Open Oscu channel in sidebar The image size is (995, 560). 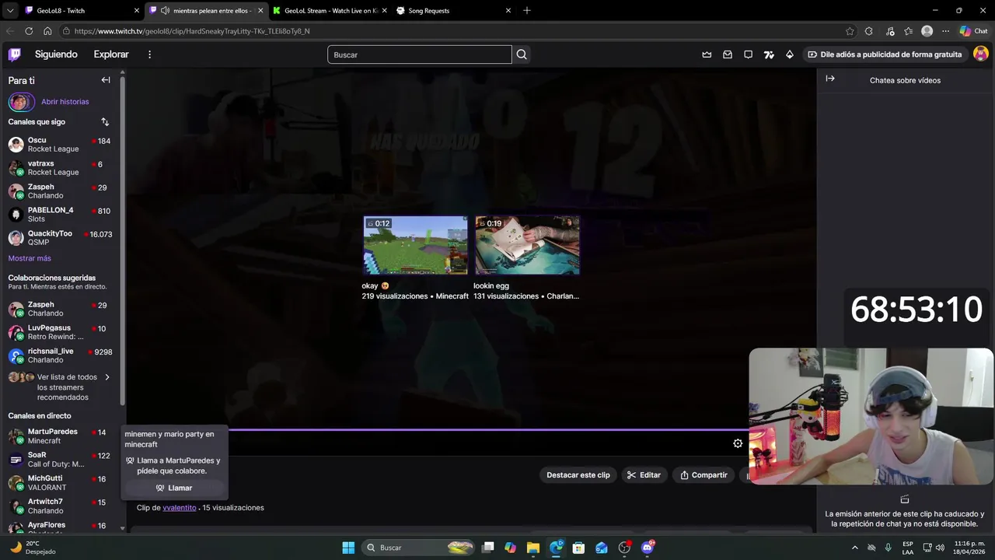point(60,145)
